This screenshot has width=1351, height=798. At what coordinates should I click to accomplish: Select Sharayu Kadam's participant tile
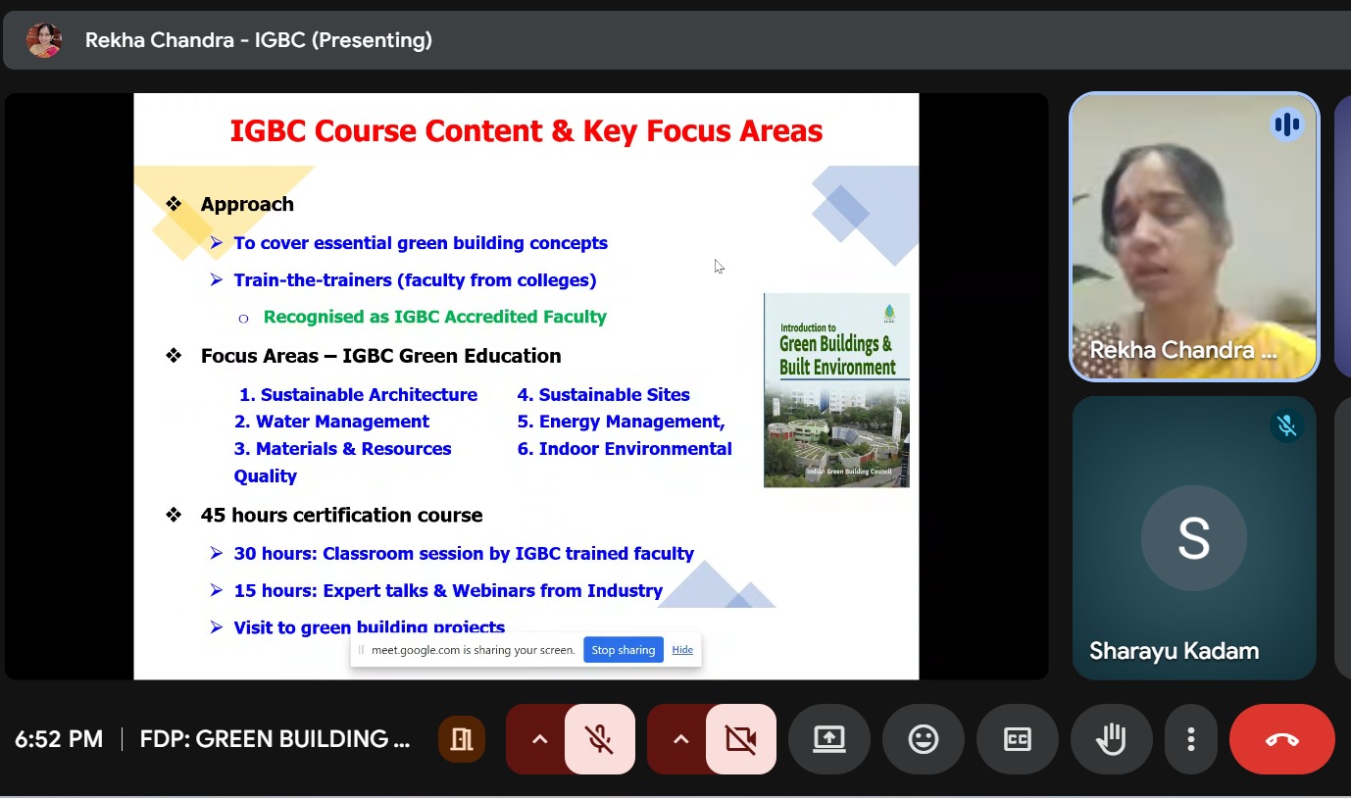point(1193,537)
